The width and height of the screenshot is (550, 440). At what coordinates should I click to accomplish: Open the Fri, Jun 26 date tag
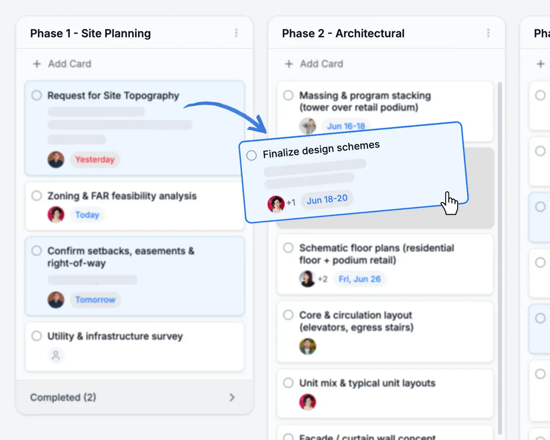[x=360, y=279]
